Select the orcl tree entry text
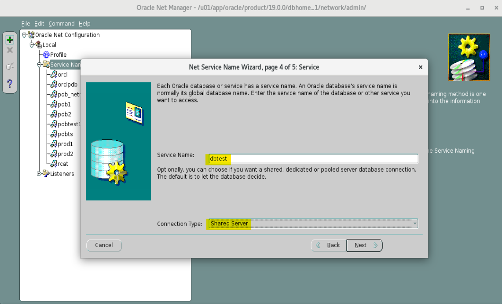This screenshot has height=304, width=502. tap(63, 74)
